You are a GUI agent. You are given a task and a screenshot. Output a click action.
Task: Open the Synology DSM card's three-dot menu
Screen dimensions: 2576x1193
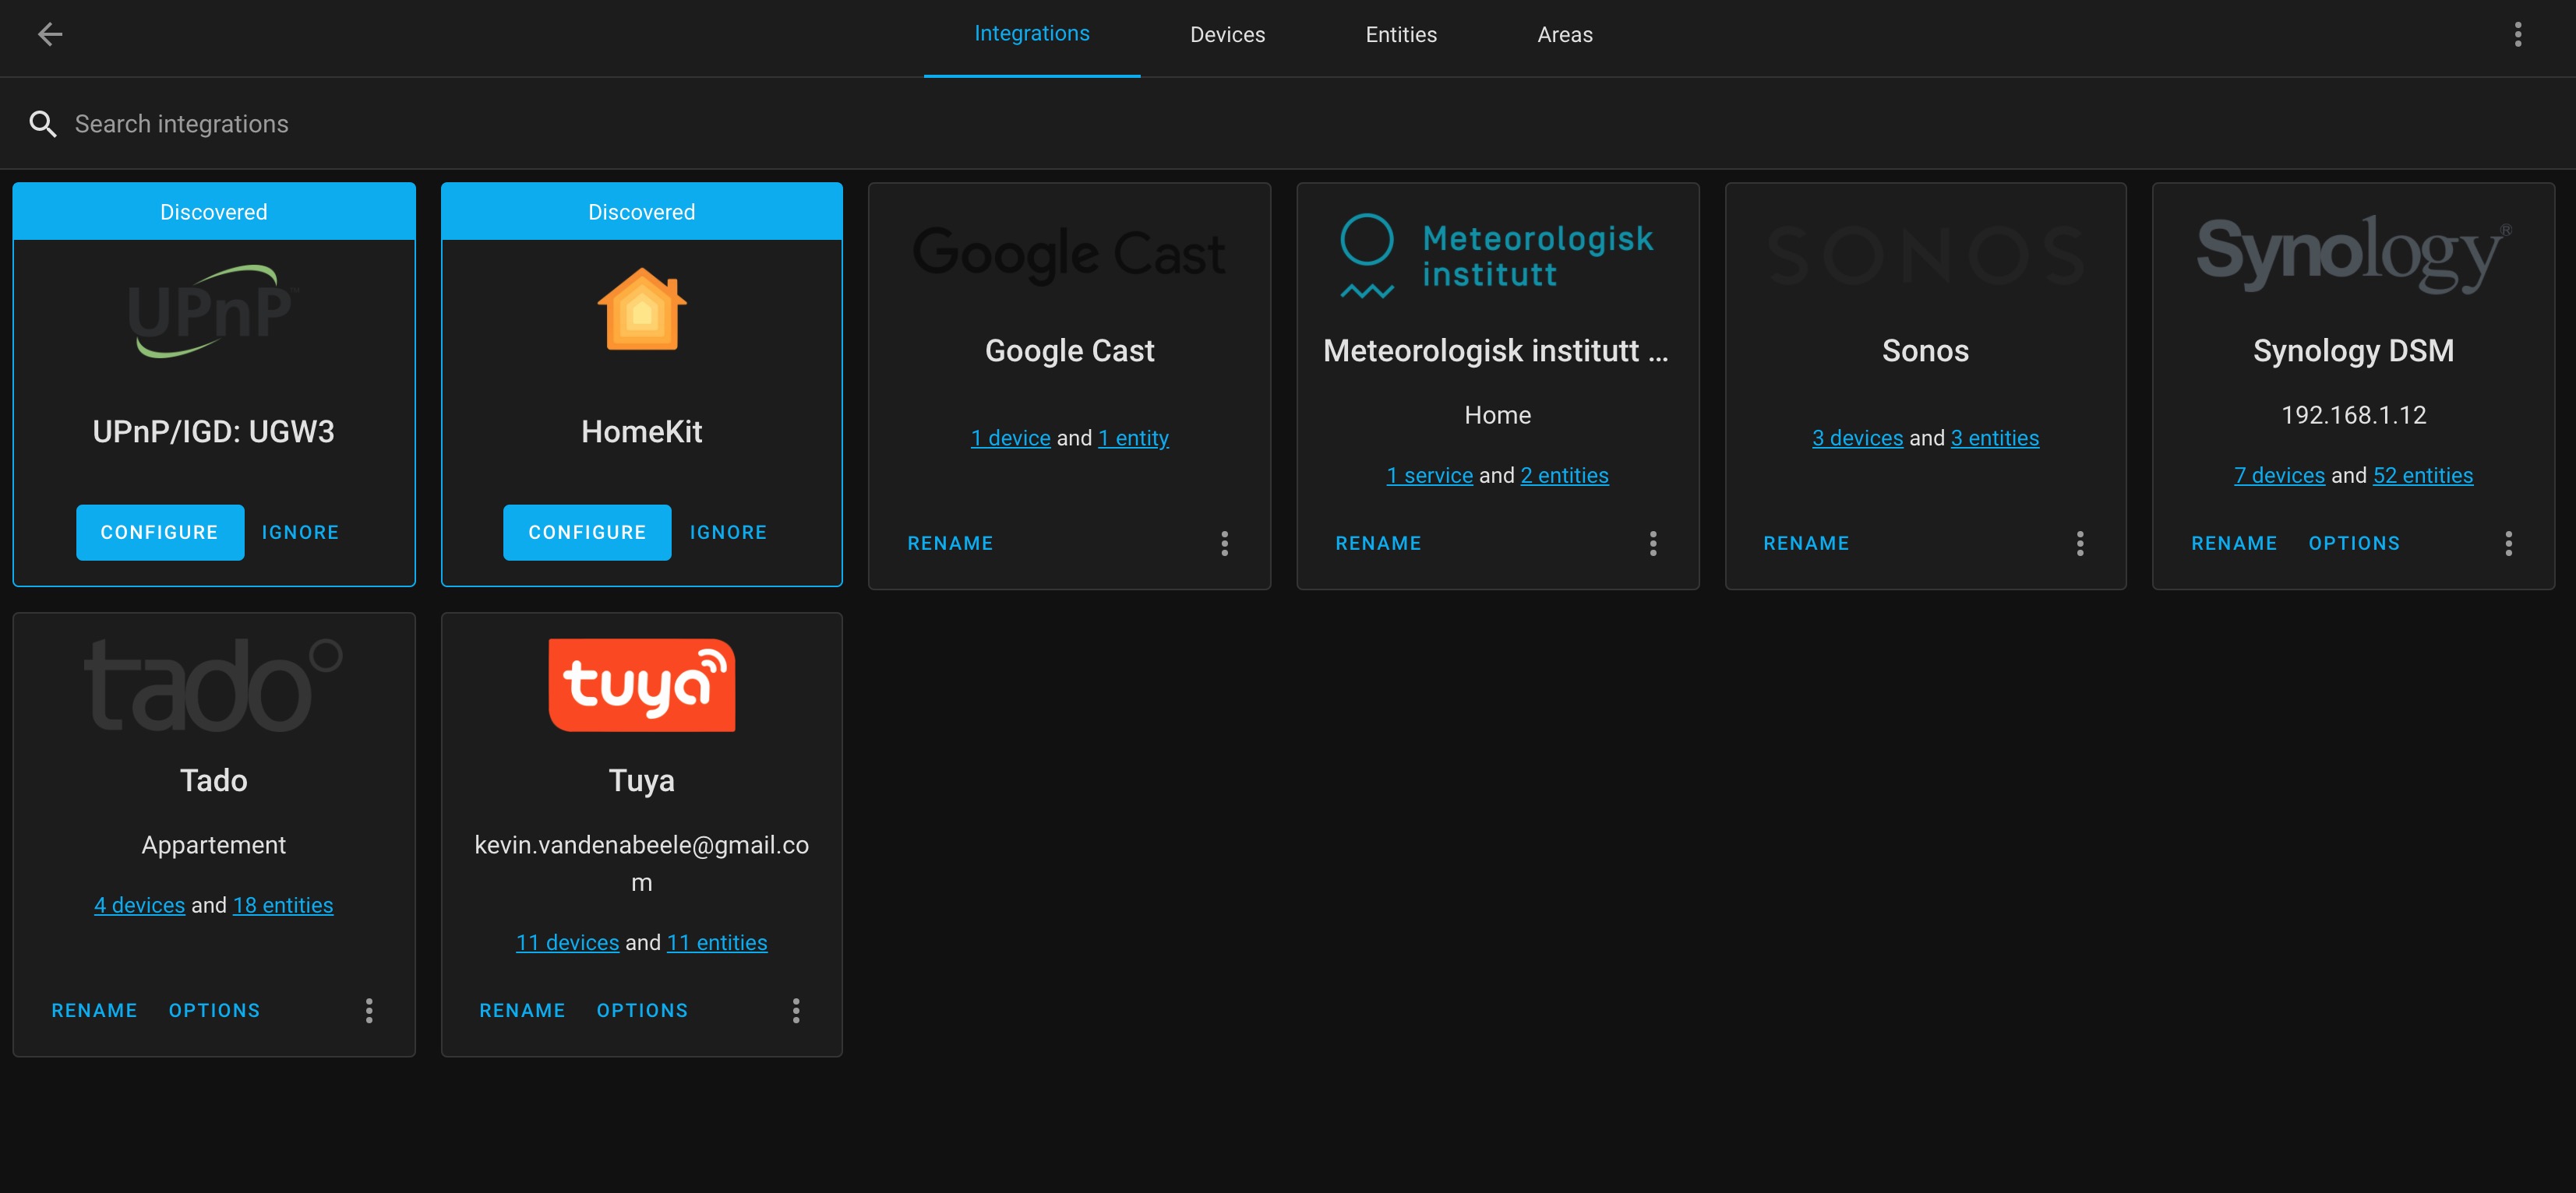pos(2509,544)
